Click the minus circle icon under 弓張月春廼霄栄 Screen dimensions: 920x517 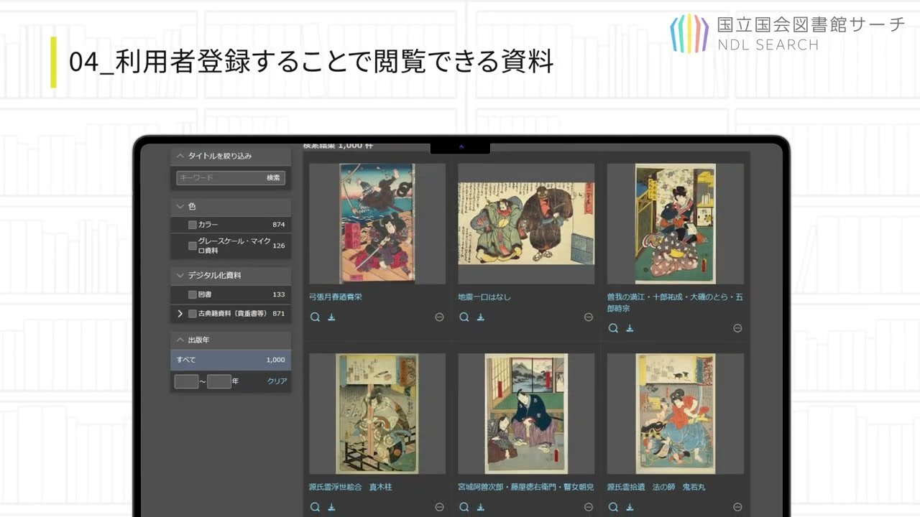point(439,317)
